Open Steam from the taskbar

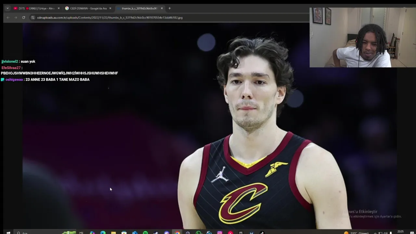pos(156,233)
